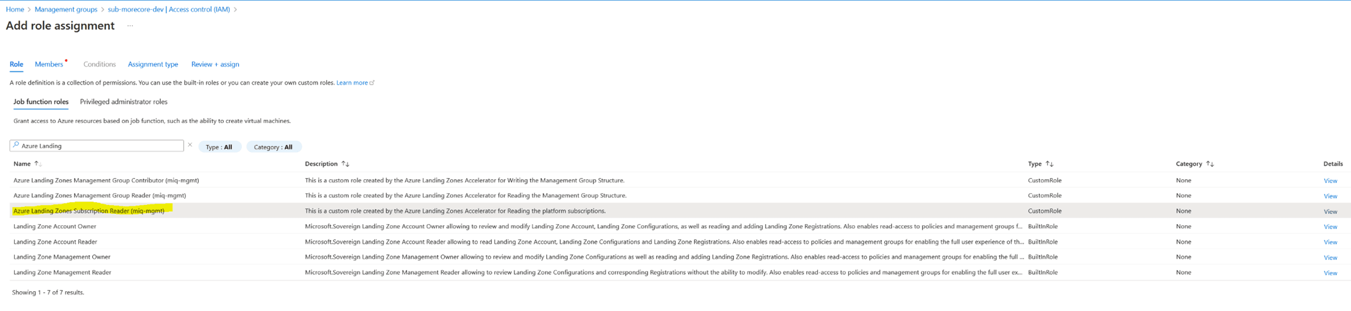Click CustomRole type in Subscription Reader row
This screenshot has width=1351, height=311.
[1044, 211]
